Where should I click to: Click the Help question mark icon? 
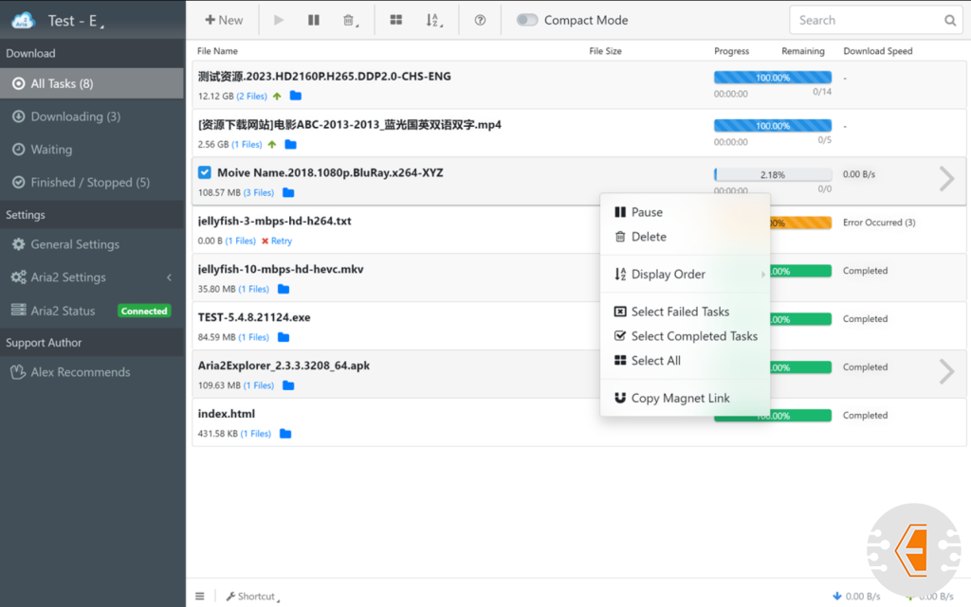click(x=480, y=20)
